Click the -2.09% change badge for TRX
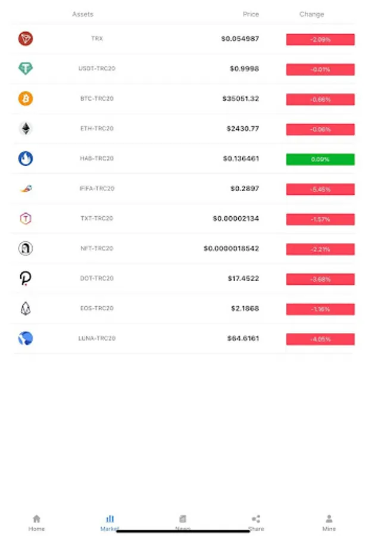The image size is (365, 536). 320,39
